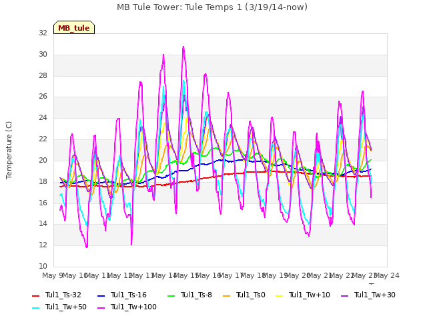Click the magenta peak near 31 degrees
427x320 pixels.
click(x=183, y=47)
